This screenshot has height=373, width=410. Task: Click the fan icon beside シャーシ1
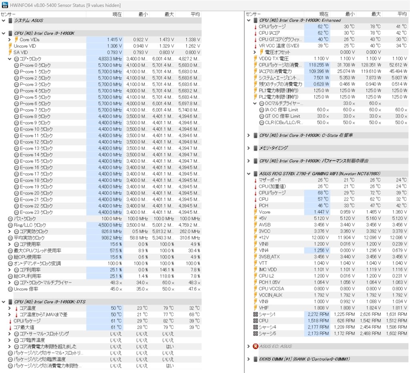[255, 314]
